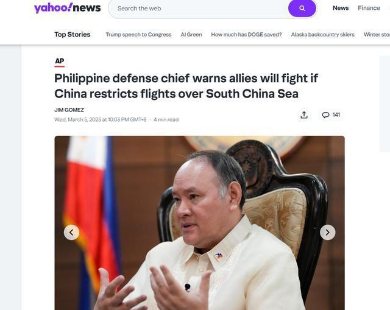This screenshot has height=310, width=390.
Task: Click the article headline text
Action: (x=186, y=86)
